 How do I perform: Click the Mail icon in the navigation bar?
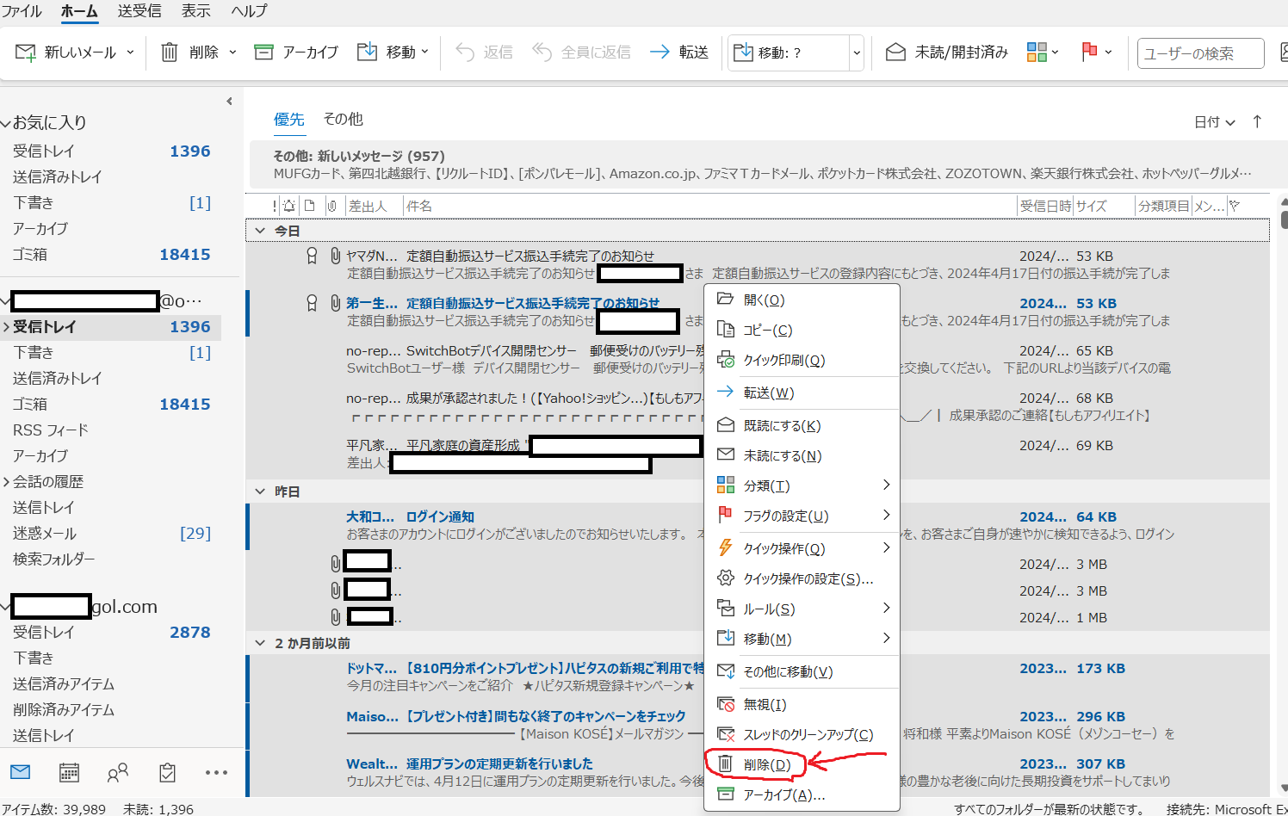(x=20, y=772)
